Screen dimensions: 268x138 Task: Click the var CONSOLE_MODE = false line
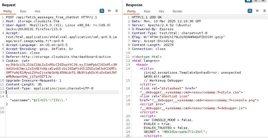pyautogui.click(x=168, y=120)
